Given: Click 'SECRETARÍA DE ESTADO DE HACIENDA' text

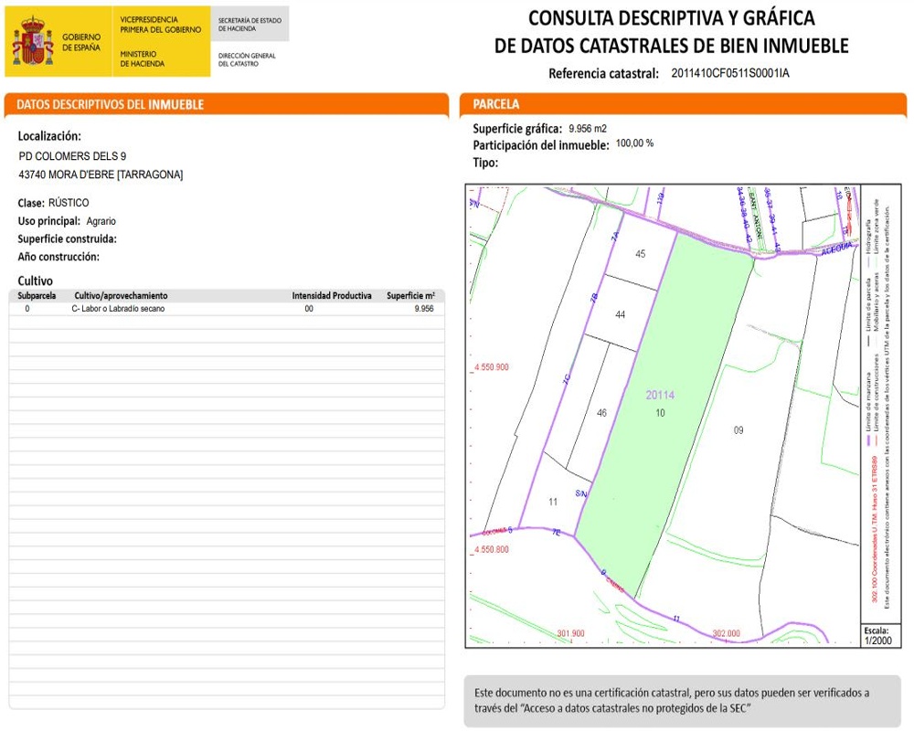Looking at the screenshot, I should [250, 24].
